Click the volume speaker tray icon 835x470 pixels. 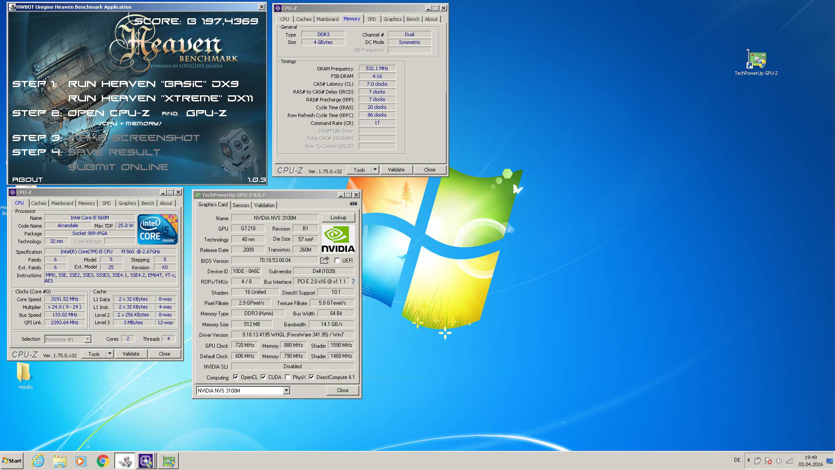779,461
